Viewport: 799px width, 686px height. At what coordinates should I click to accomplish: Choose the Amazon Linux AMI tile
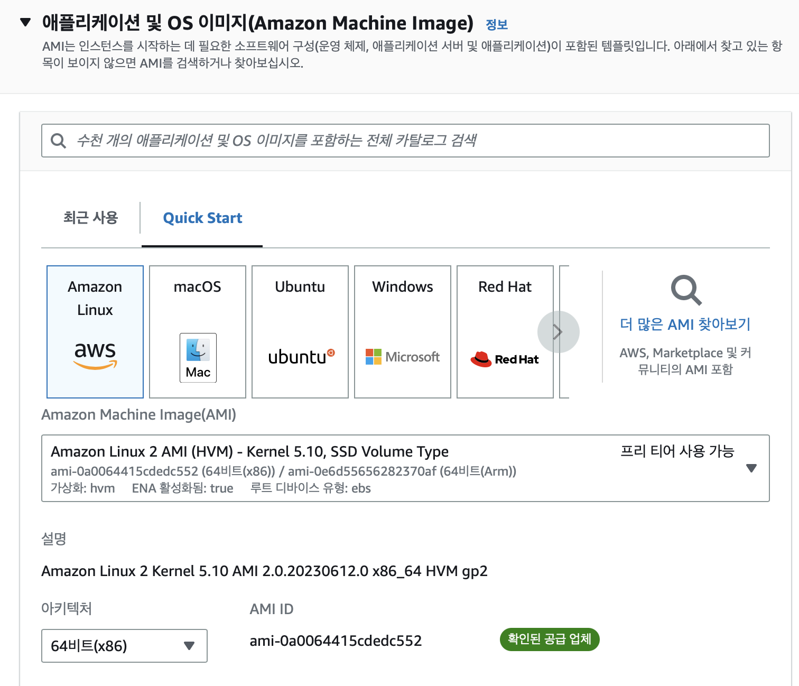click(95, 332)
